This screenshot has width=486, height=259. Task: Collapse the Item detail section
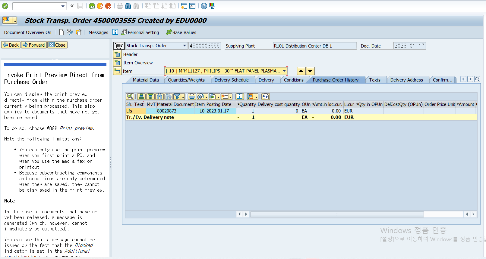(117, 71)
